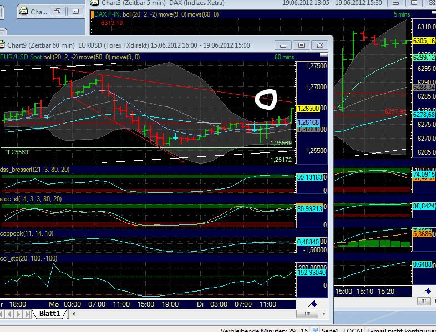436x332 pixels.
Task: Click the Chart3 window title icon
Action: coord(95,3)
